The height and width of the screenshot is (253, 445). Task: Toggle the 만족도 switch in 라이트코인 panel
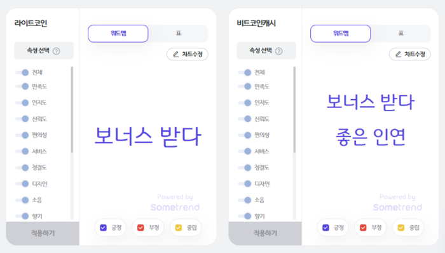pos(22,86)
